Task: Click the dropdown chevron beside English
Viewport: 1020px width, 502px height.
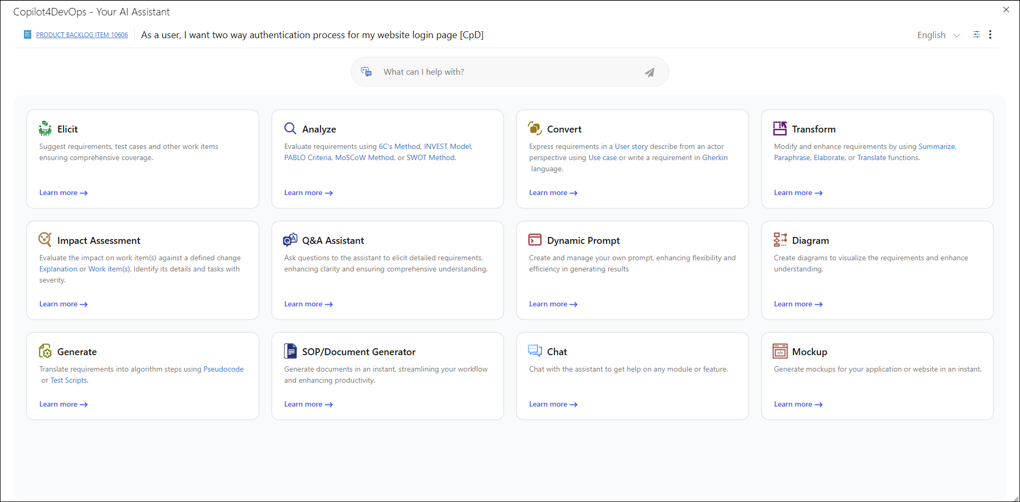Action: tap(957, 36)
